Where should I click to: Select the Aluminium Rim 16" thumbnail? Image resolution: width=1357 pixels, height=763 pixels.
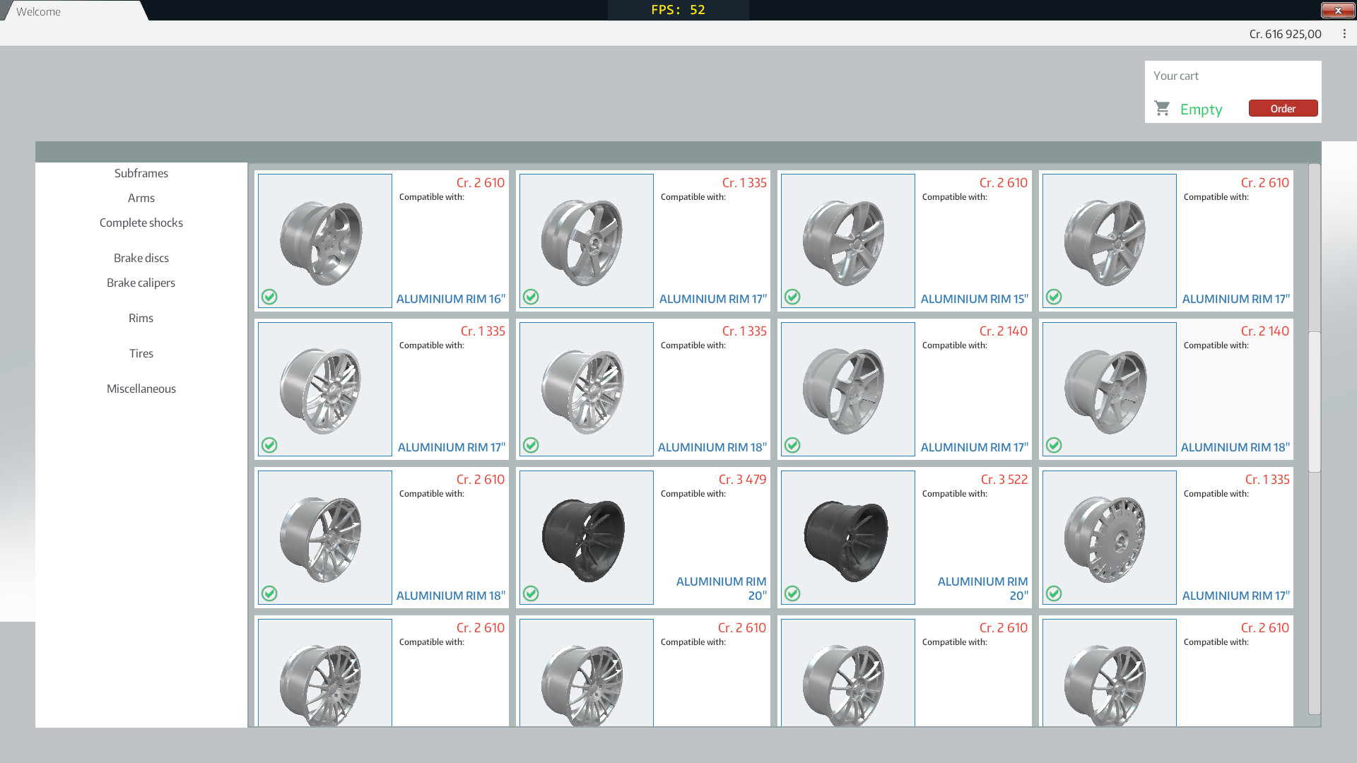324,241
